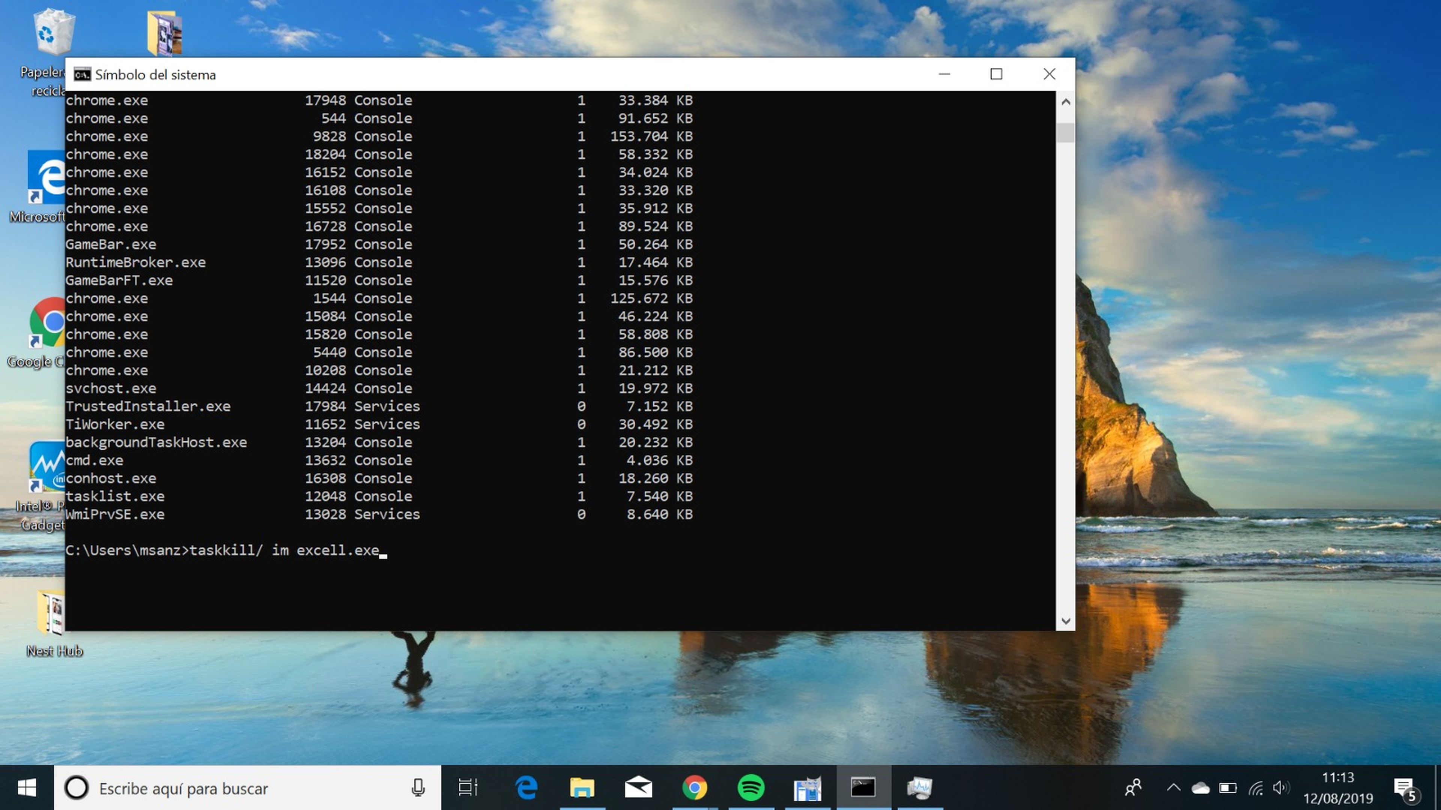Screen dimensions: 1441x810
Task: Click the 'C:\Users\msanz>' prompt text
Action: pyautogui.click(x=127, y=550)
